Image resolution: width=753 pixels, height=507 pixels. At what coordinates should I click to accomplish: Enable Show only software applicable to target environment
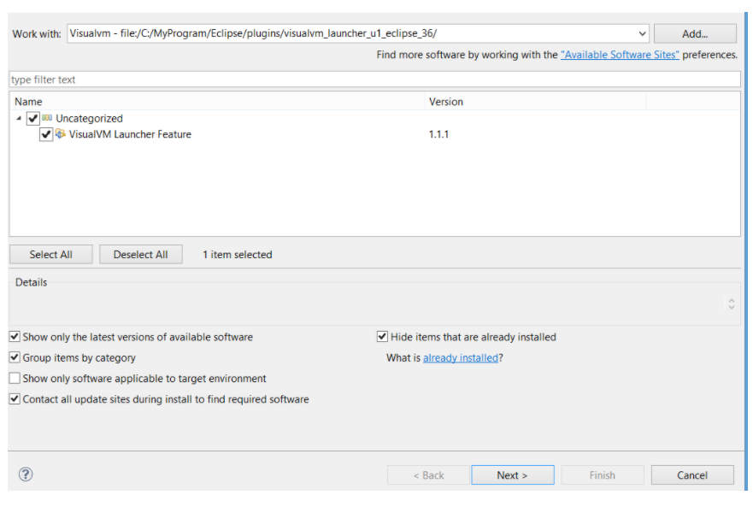click(x=15, y=378)
